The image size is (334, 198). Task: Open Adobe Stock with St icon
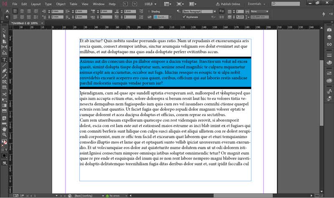point(134,4)
